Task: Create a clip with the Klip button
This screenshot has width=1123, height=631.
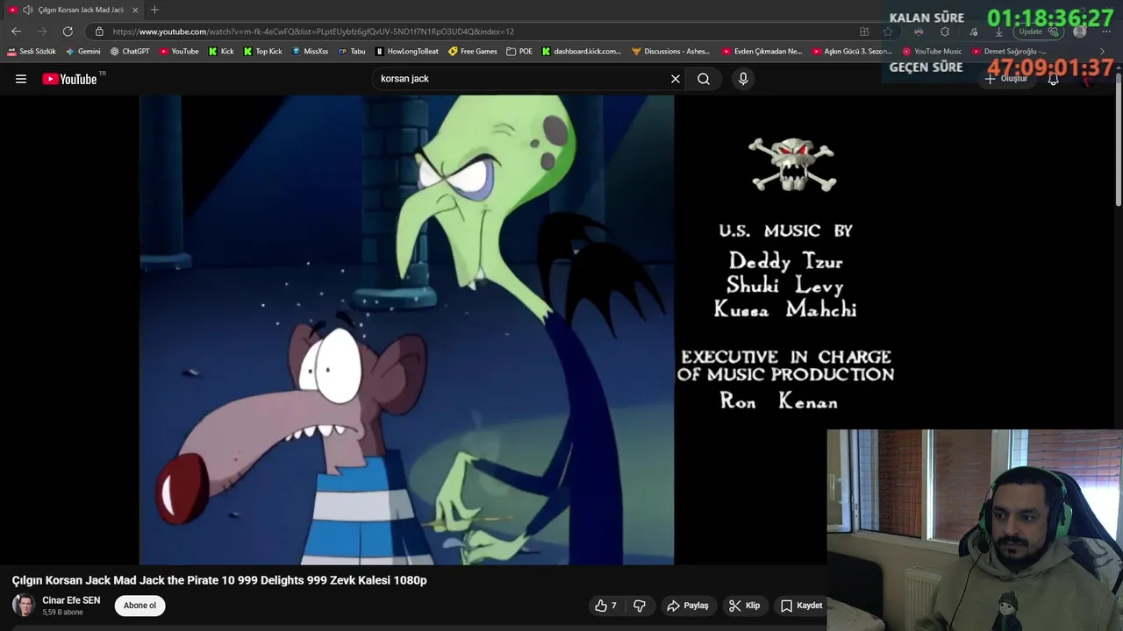Action: pyautogui.click(x=744, y=606)
